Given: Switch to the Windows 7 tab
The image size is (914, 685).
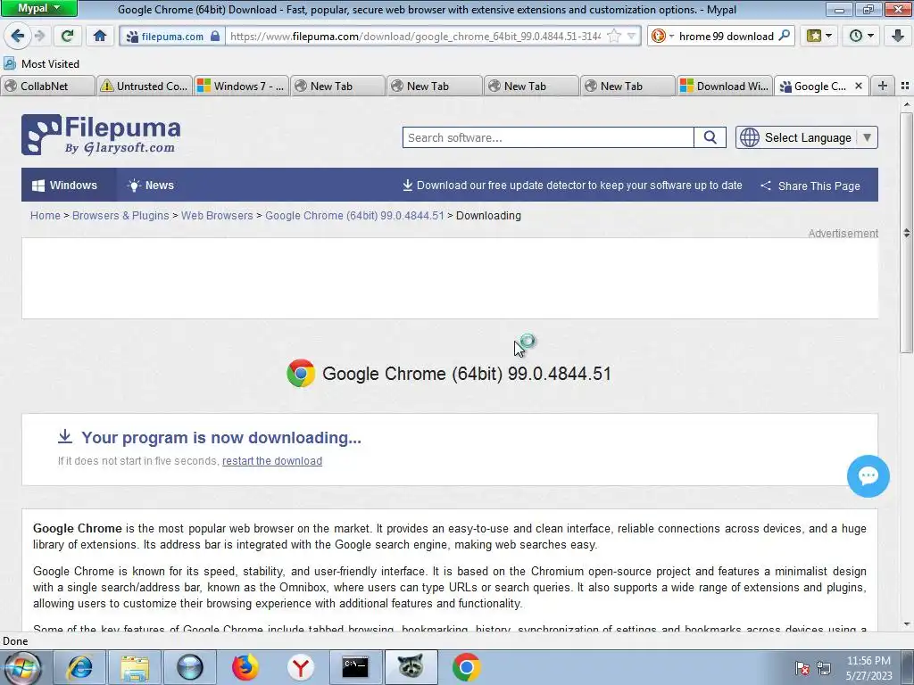Looking at the screenshot, I should coord(241,87).
